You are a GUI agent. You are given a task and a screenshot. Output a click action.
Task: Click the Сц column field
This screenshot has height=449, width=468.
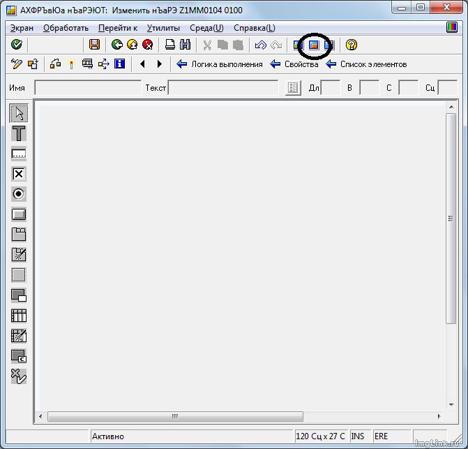coord(447,88)
